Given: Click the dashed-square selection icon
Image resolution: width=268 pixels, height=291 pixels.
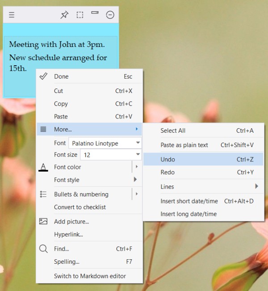Looking at the screenshot, I should click(80, 15).
